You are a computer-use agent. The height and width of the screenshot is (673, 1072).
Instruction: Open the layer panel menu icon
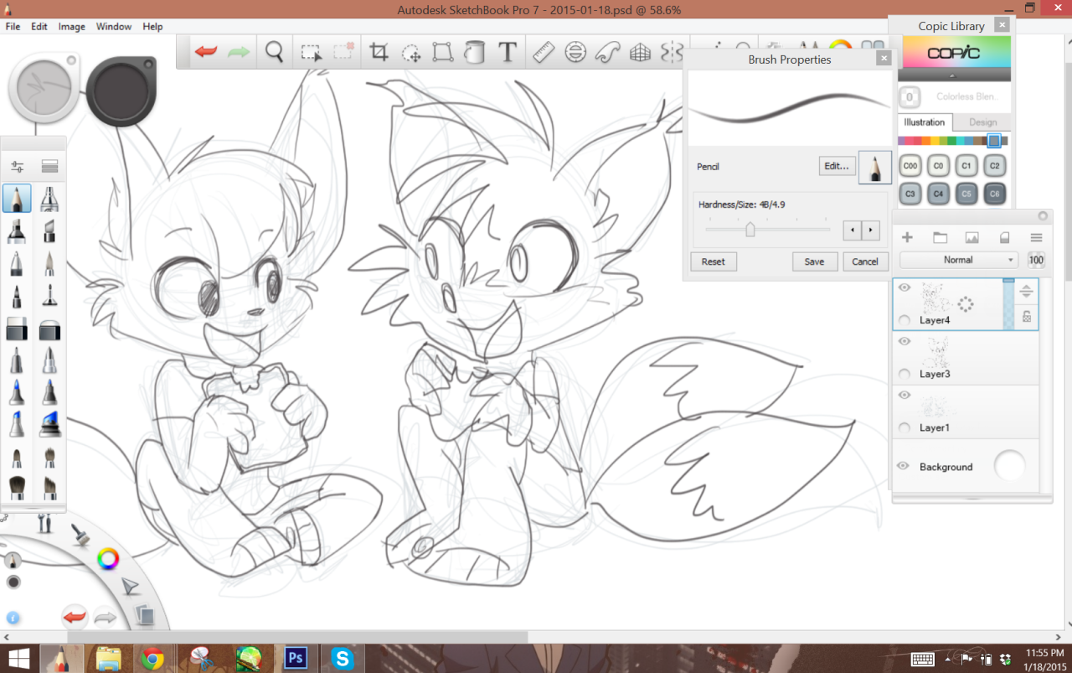(1036, 238)
